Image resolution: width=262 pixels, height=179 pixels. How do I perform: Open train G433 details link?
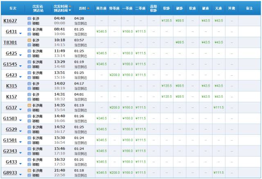(11, 162)
